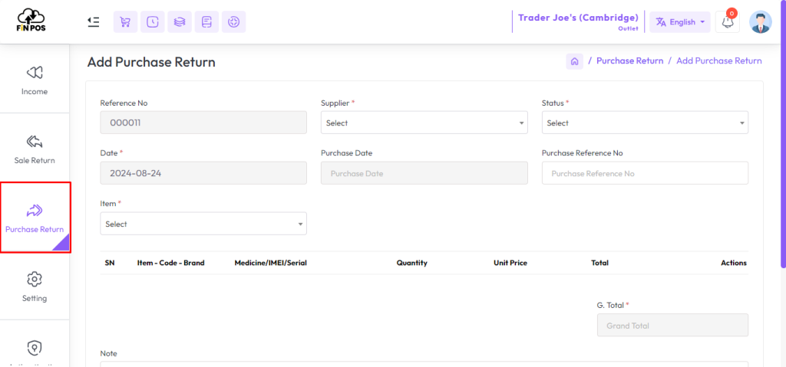786x367 pixels.
Task: Open Sale Return menu in sidebar
Action: 35,161
